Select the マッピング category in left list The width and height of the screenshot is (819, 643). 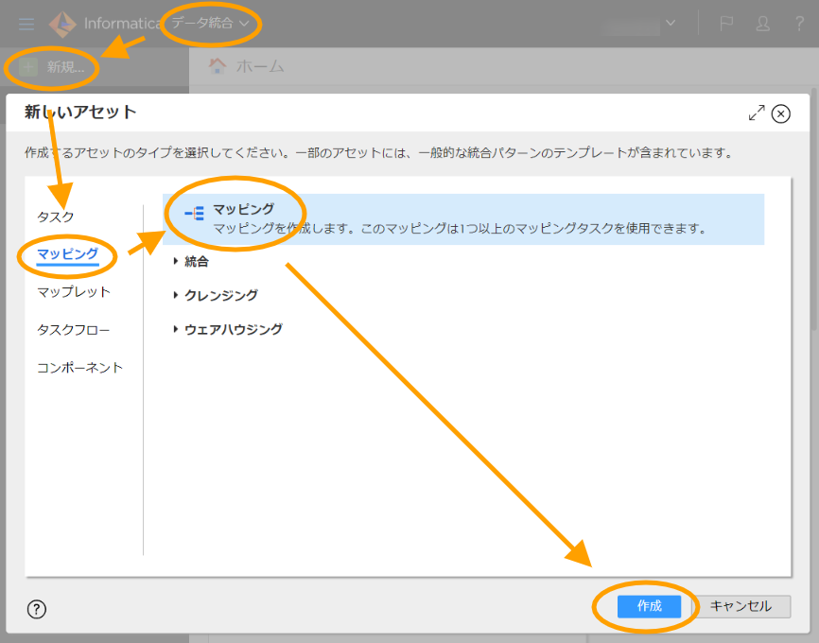(x=67, y=253)
